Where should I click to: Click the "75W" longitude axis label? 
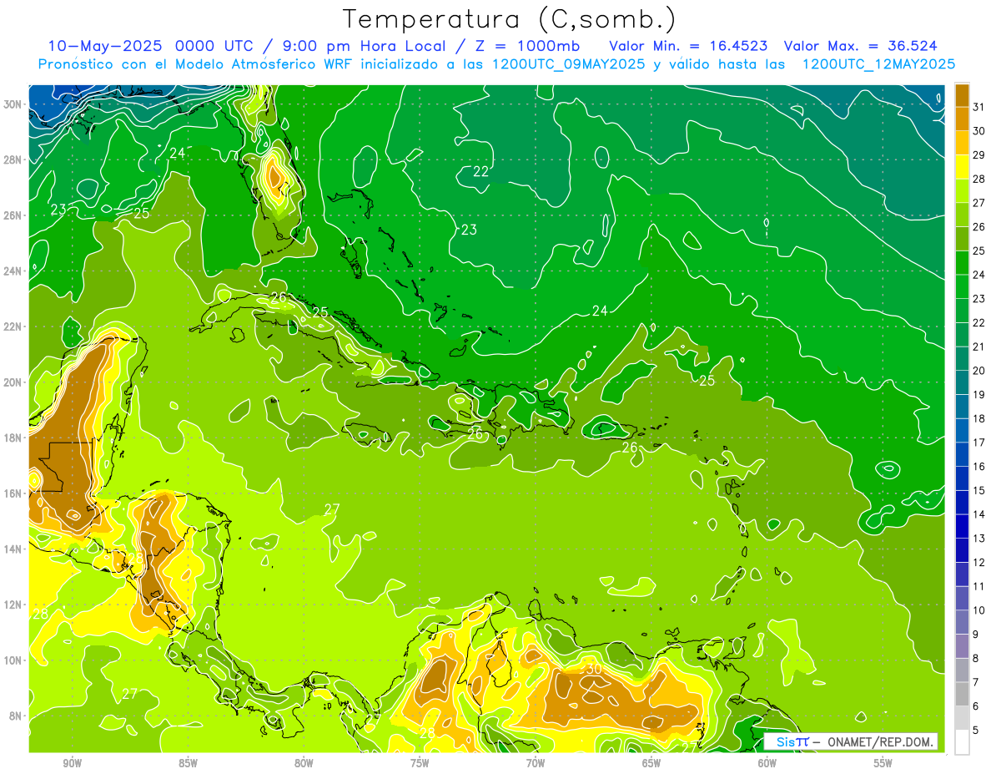pos(420,763)
